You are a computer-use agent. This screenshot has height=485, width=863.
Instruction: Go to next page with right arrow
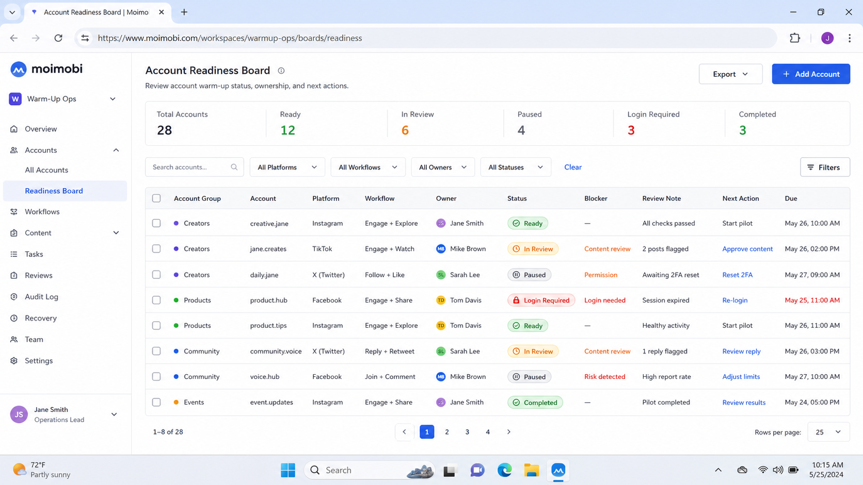click(508, 432)
